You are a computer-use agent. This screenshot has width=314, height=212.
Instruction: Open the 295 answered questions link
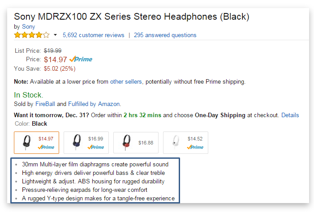pos(165,35)
